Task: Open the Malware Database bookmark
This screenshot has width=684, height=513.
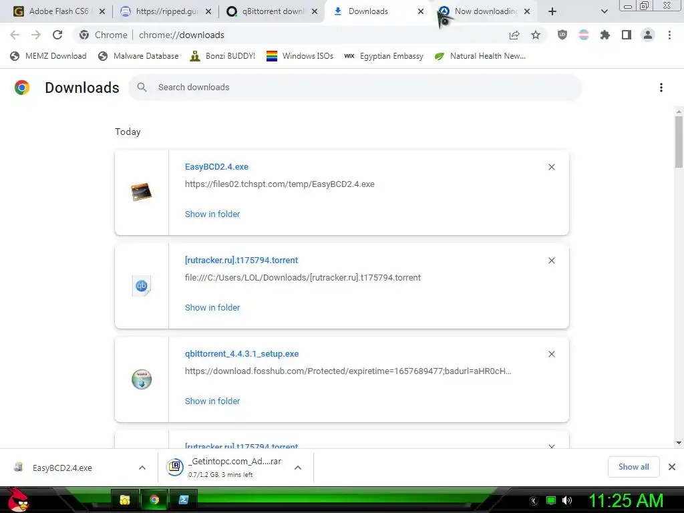Action: click(138, 56)
